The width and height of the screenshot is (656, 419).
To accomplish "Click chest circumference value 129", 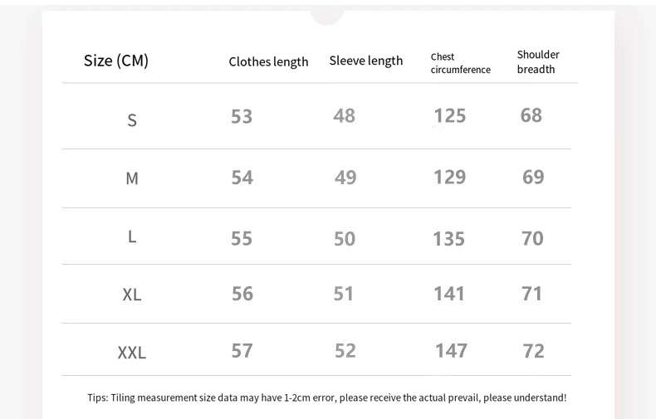I will click(x=449, y=177).
